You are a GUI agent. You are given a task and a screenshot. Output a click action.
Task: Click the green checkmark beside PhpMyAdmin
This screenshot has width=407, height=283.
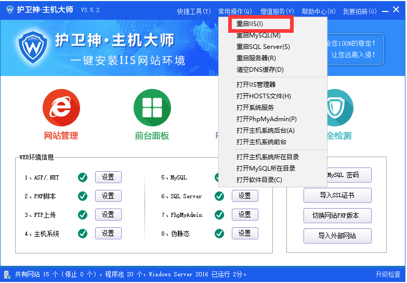coord(219,215)
